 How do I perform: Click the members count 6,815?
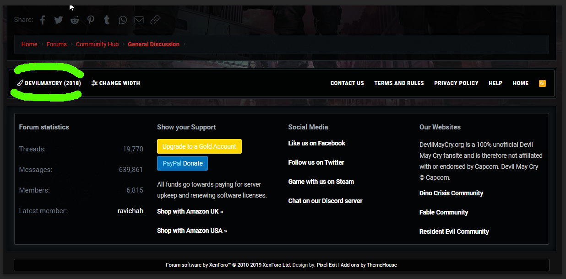click(x=135, y=190)
